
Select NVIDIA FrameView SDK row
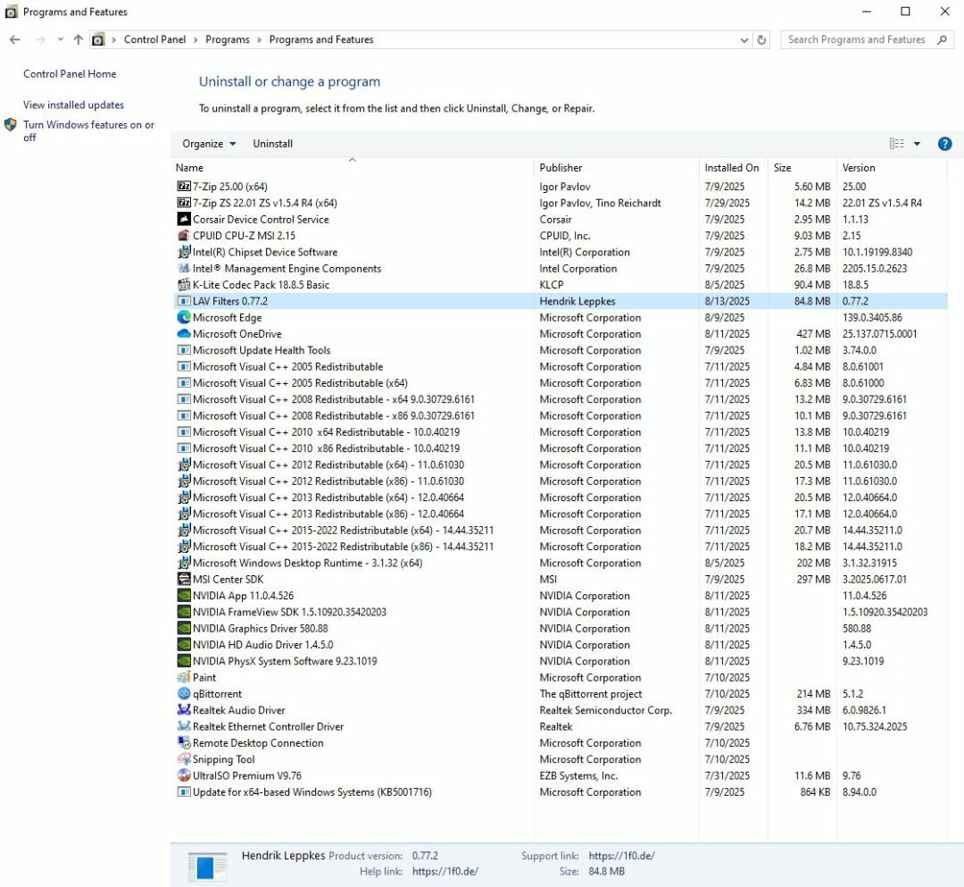tap(559, 612)
